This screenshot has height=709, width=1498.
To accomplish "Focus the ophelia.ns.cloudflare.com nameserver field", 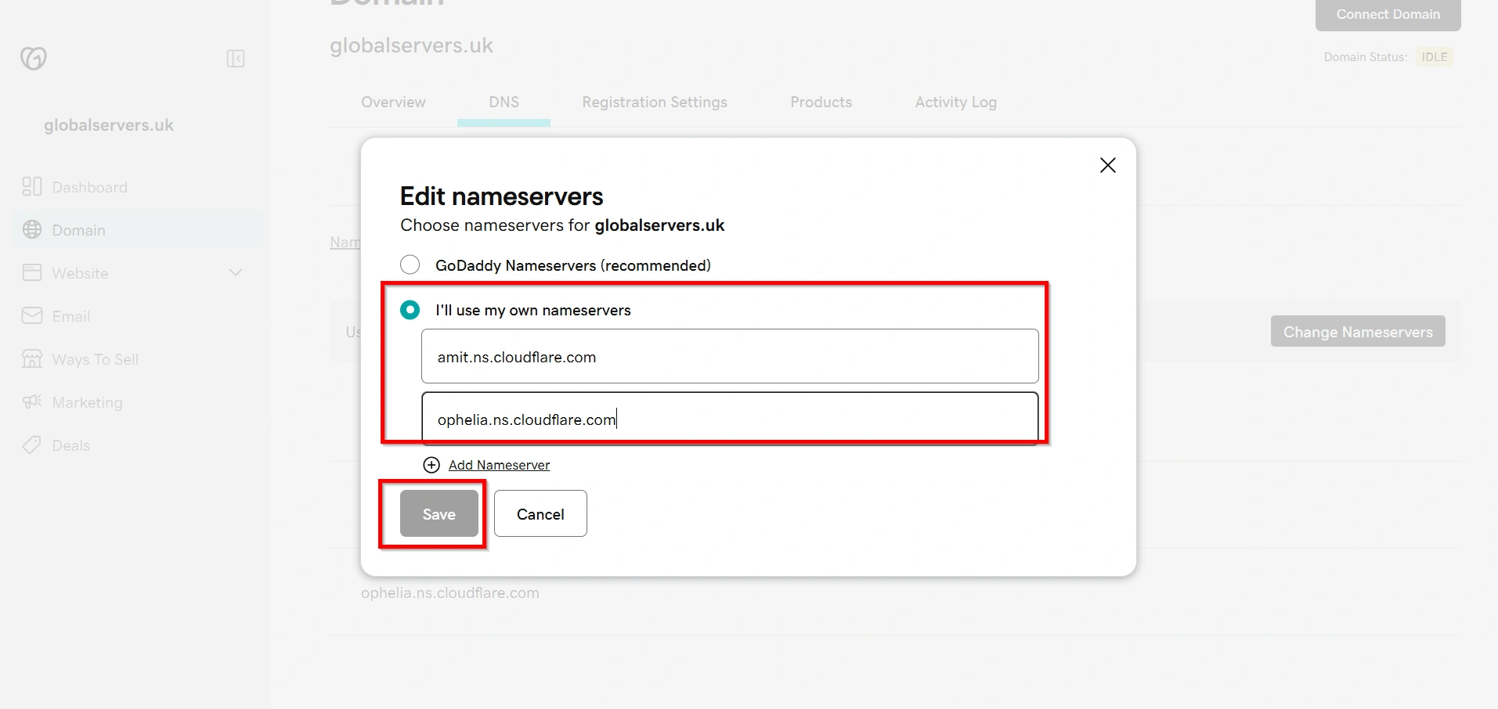I will click(730, 419).
